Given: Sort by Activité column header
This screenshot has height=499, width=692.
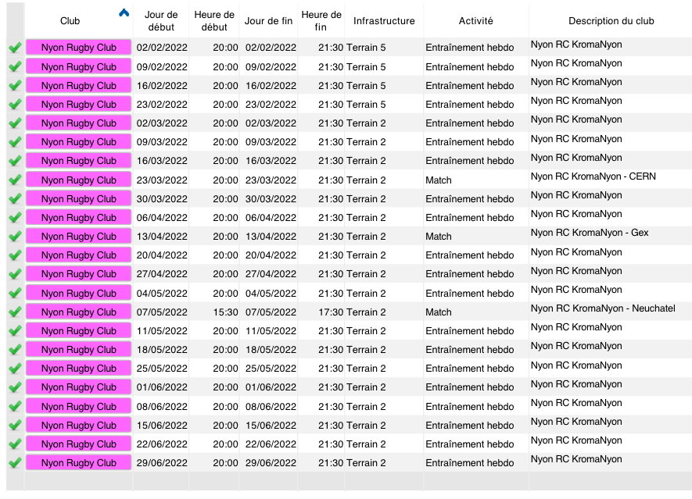Looking at the screenshot, I should click(475, 21).
